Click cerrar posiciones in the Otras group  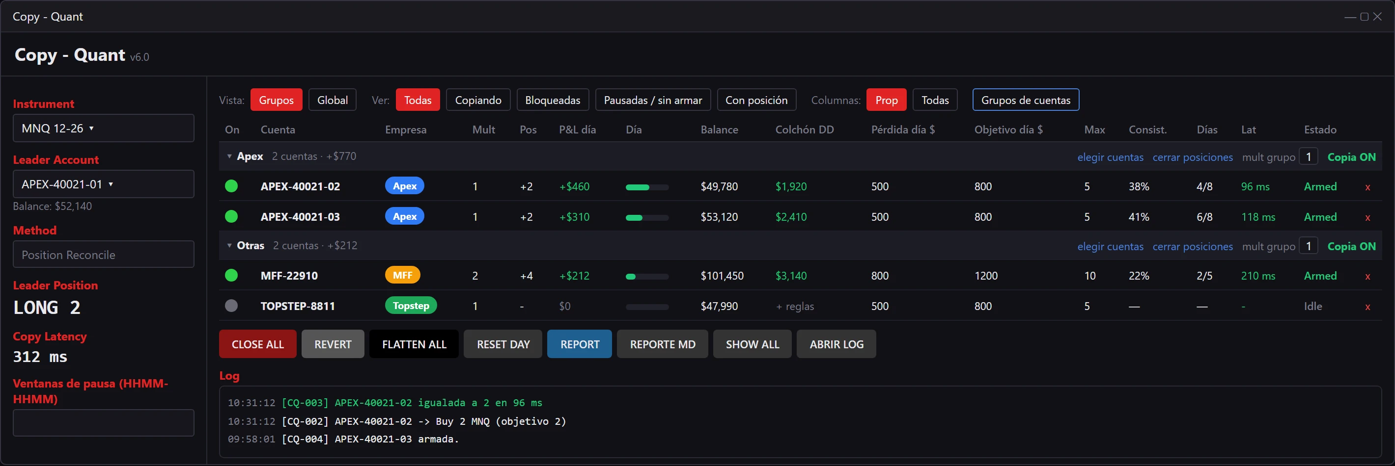coord(1193,247)
